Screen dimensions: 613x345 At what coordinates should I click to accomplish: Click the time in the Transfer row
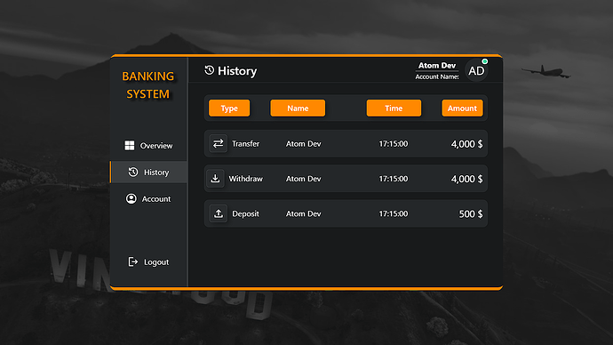pyautogui.click(x=394, y=143)
